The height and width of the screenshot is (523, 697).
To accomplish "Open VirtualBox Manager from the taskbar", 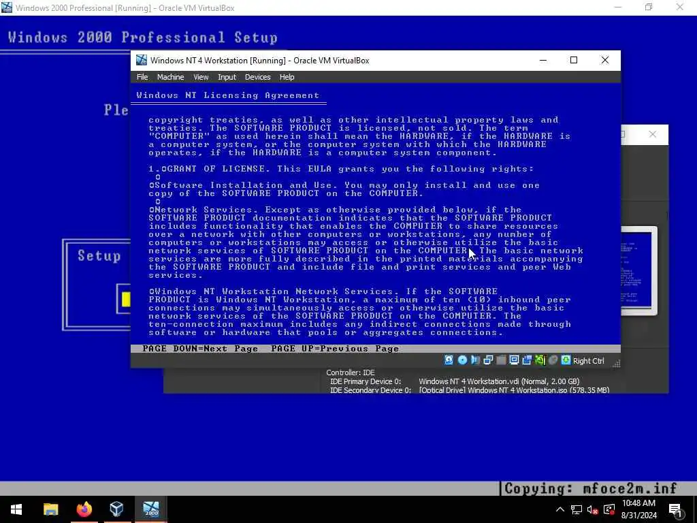I will coord(116,509).
